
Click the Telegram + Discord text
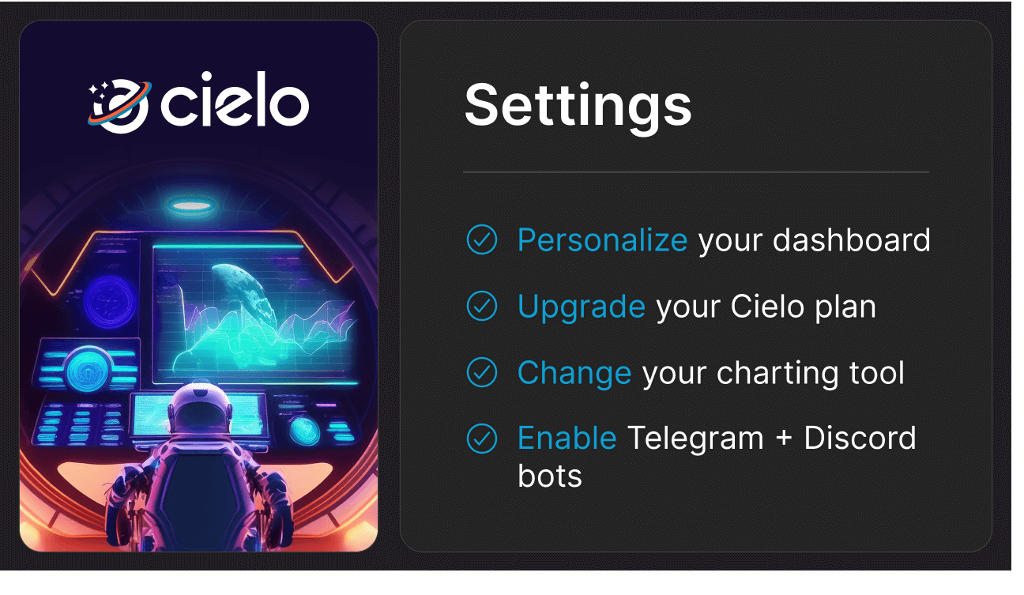[x=771, y=438]
